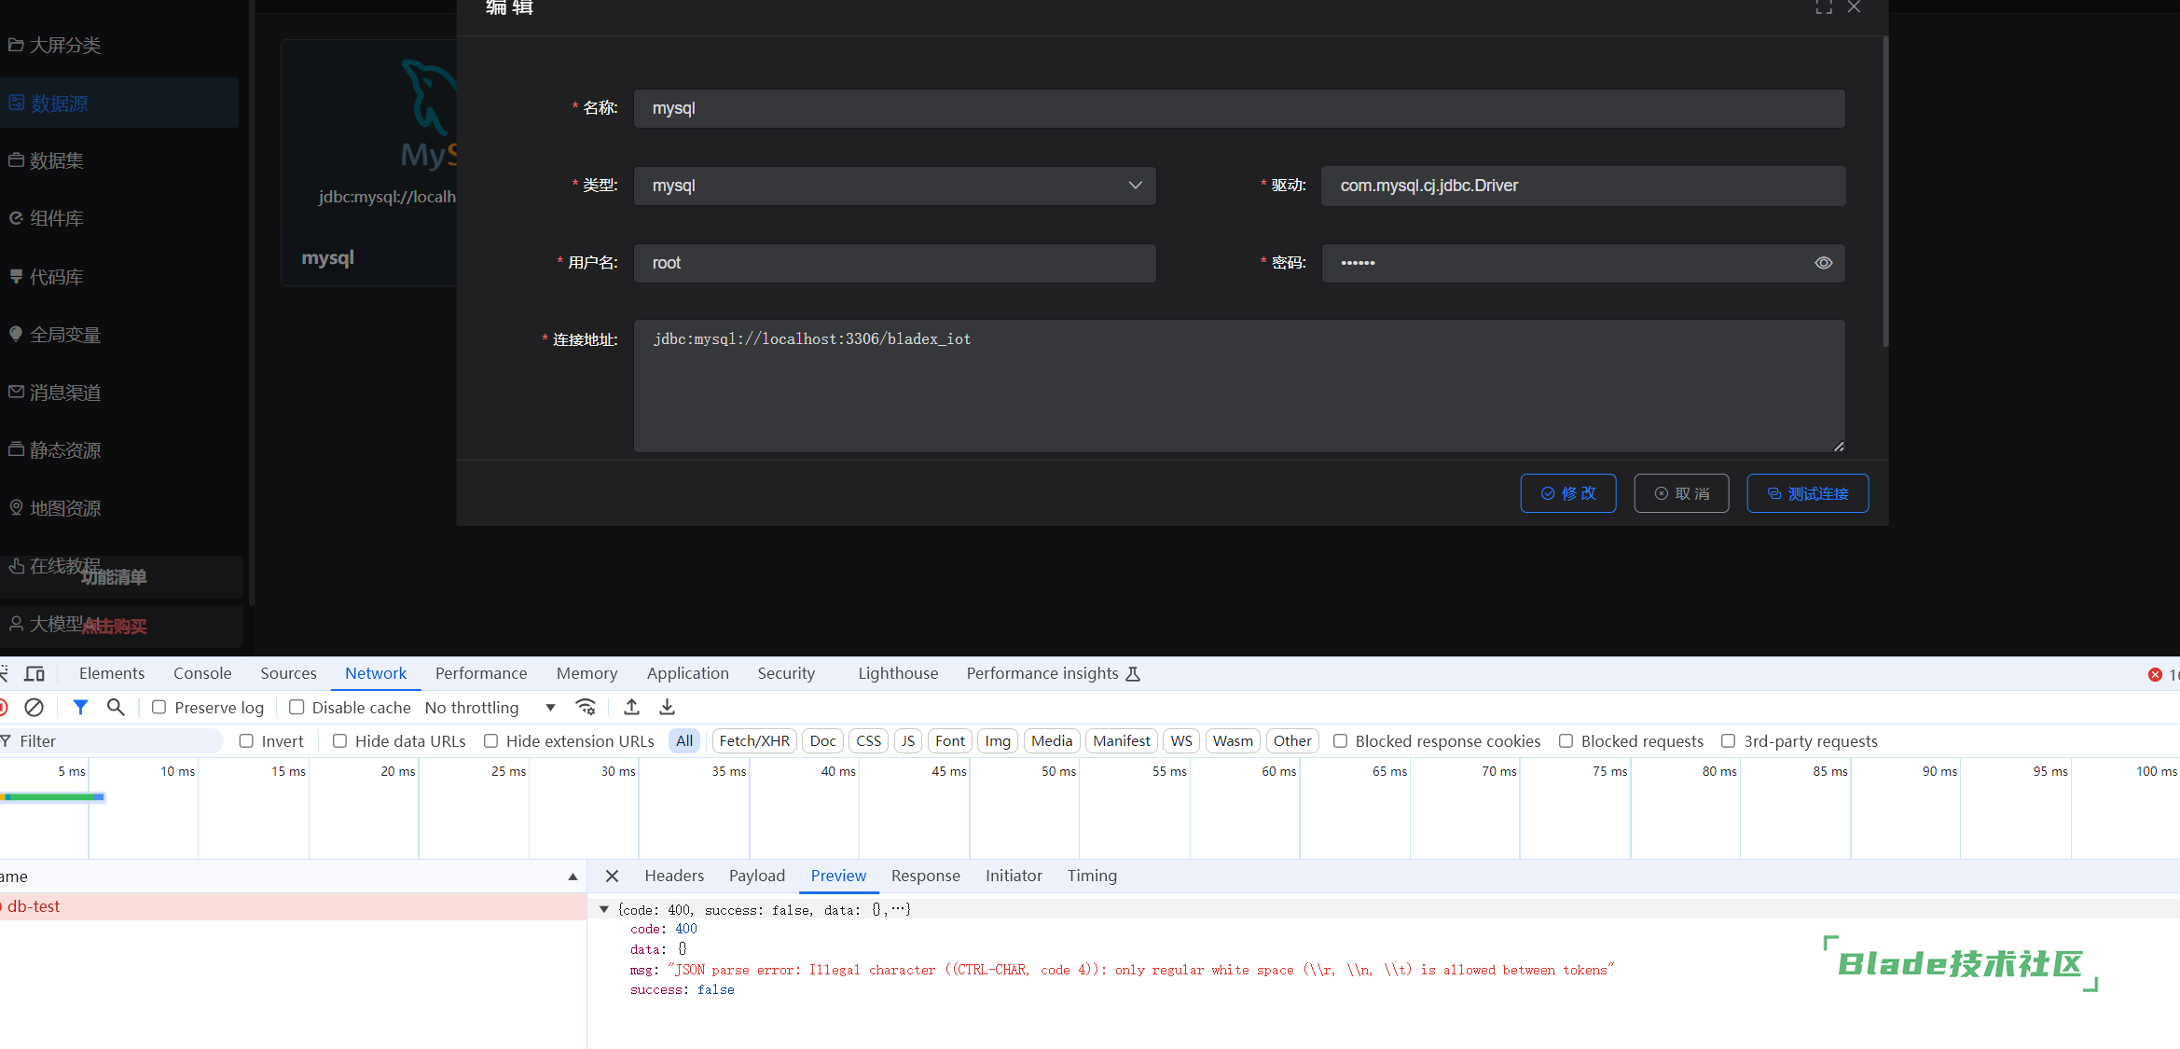Open the Application tab
This screenshot has width=2180, height=1049.
coord(688,673)
